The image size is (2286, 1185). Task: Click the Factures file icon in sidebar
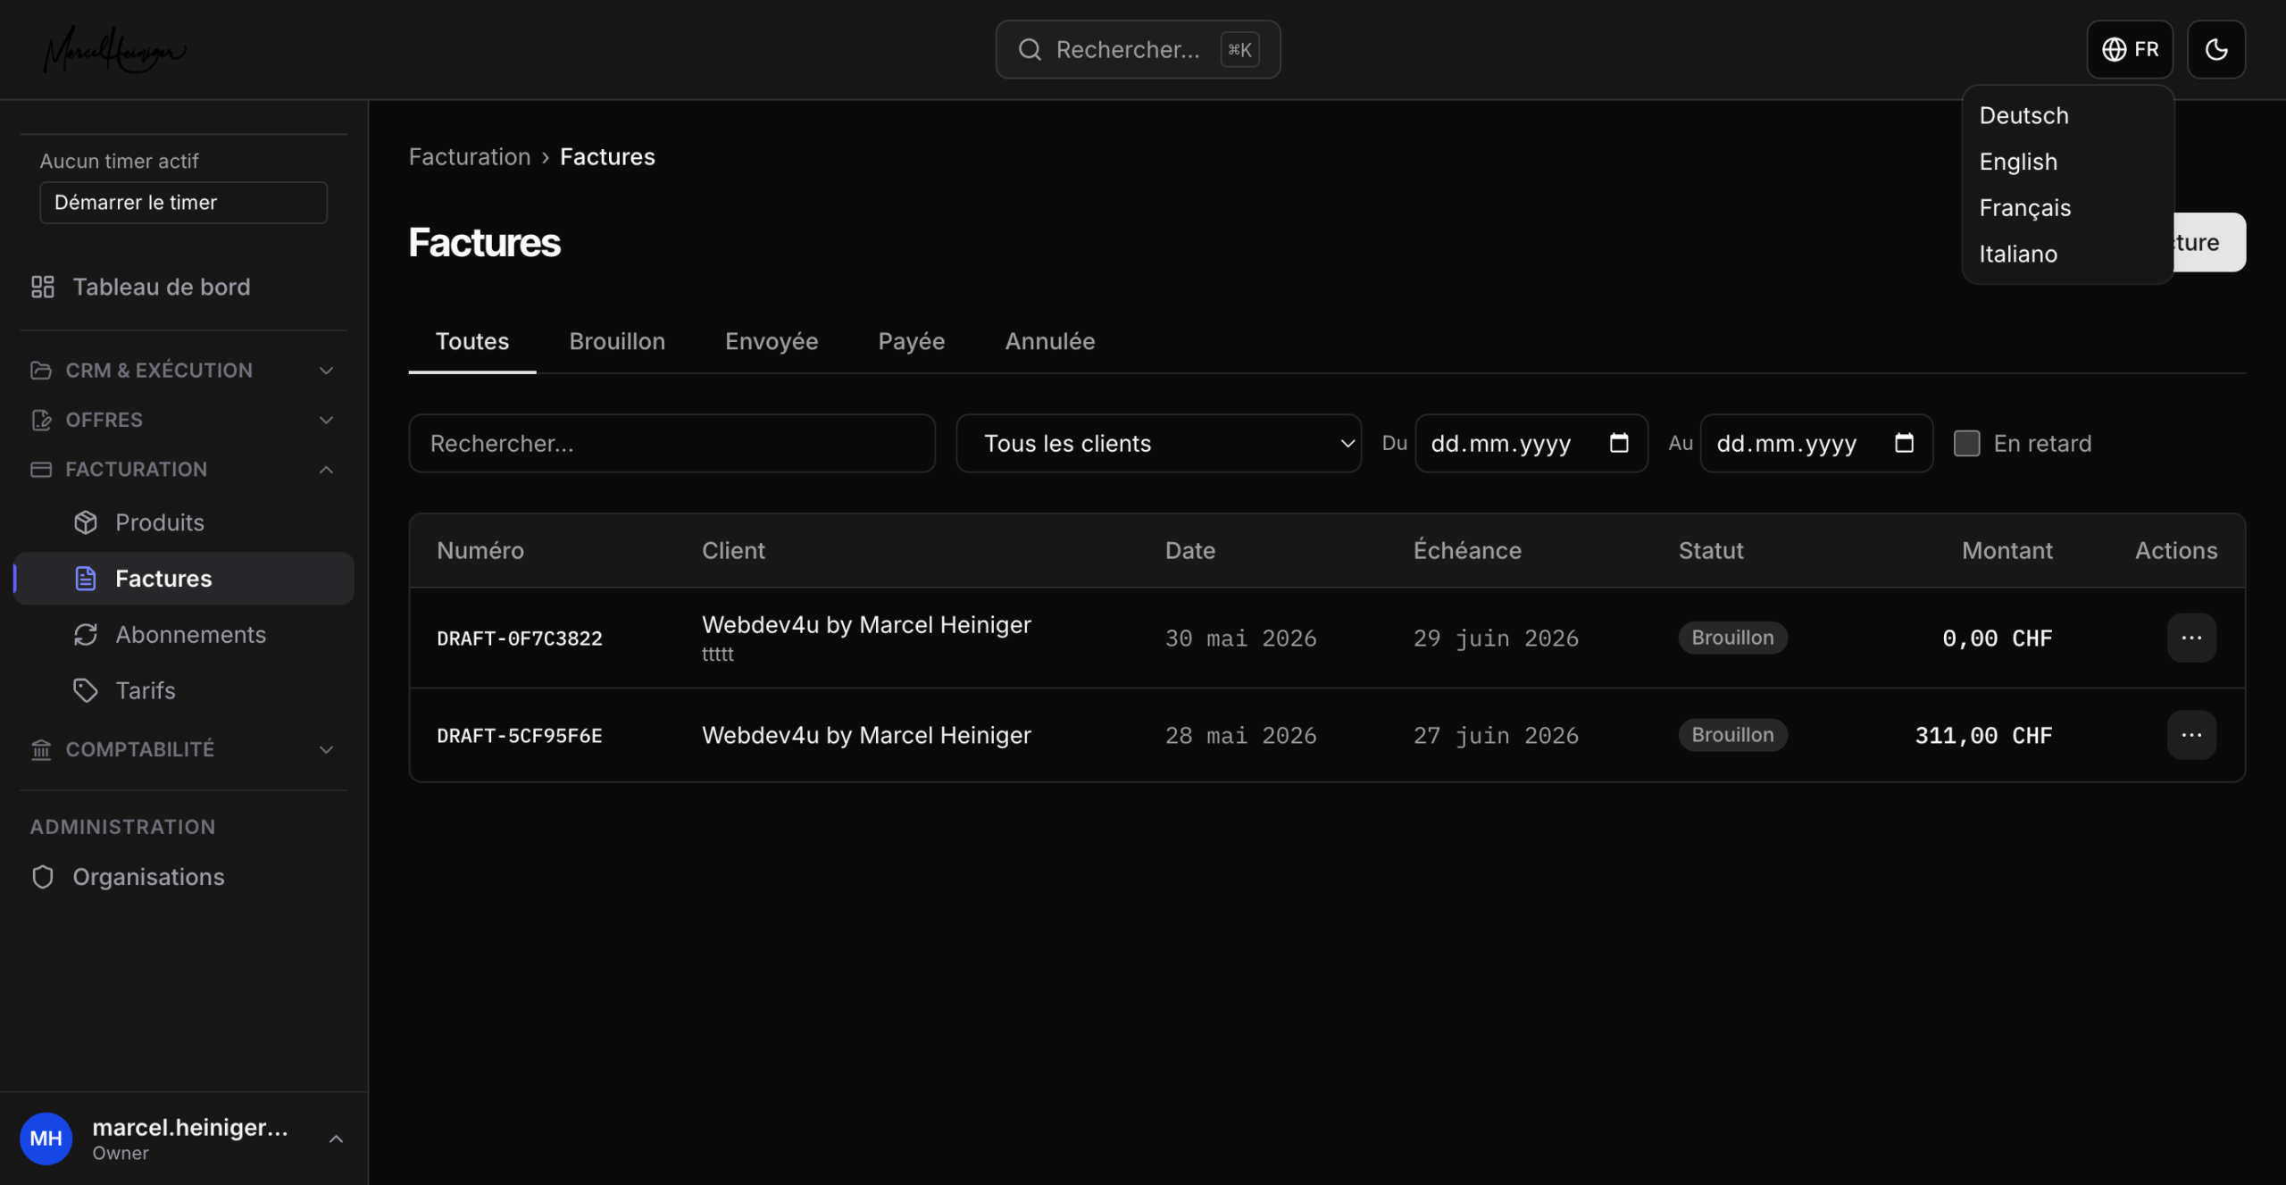click(x=86, y=579)
